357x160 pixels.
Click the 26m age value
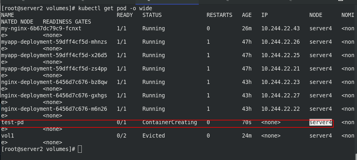tap(247, 29)
